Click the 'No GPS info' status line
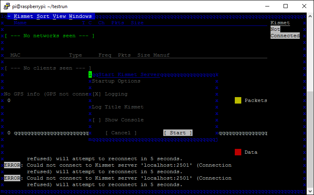This screenshot has height=195, width=314. point(46,94)
